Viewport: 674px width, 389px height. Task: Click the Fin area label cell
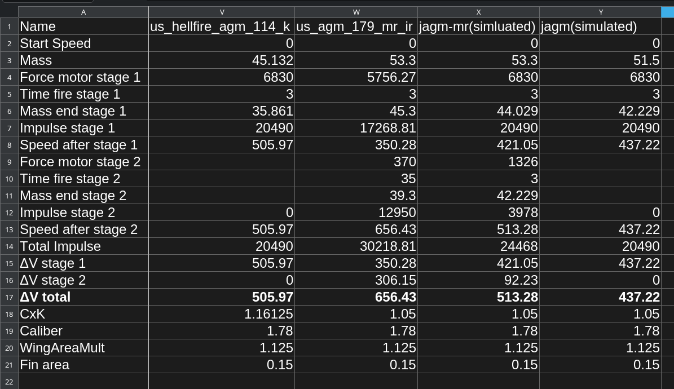click(83, 365)
